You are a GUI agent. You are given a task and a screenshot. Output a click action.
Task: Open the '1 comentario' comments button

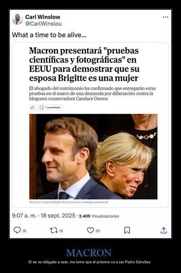[x=50, y=108]
